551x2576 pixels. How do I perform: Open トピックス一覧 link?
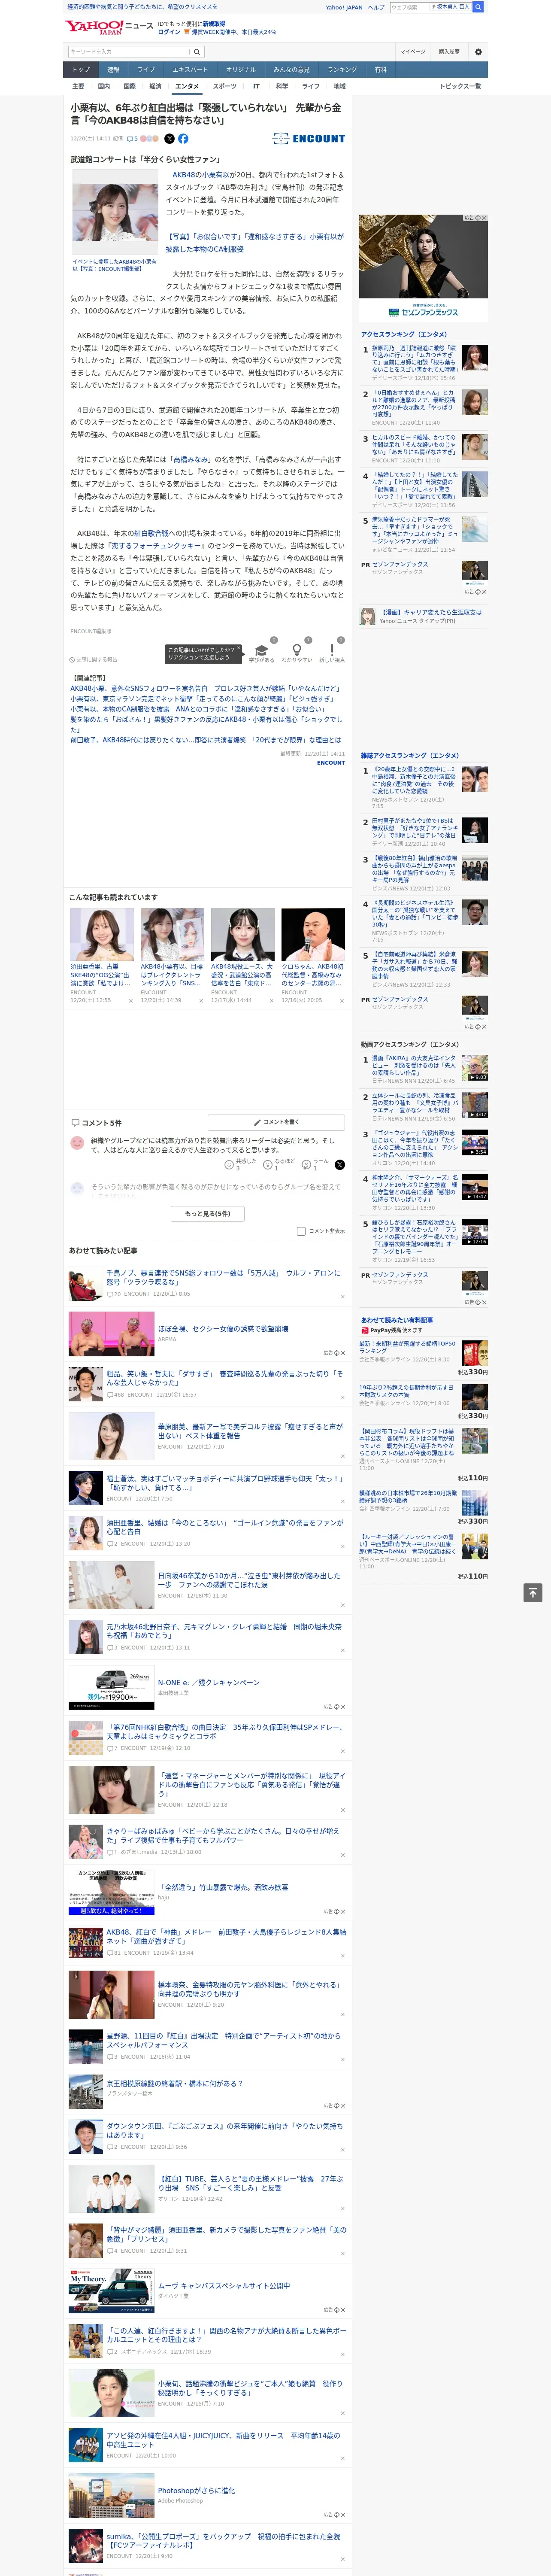[x=460, y=86]
